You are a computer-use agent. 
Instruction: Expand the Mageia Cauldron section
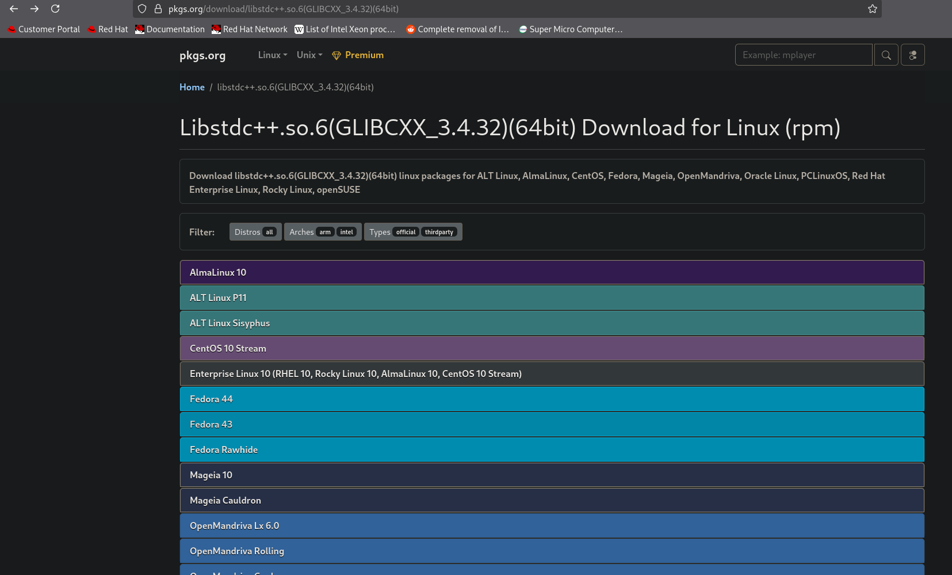coord(552,500)
